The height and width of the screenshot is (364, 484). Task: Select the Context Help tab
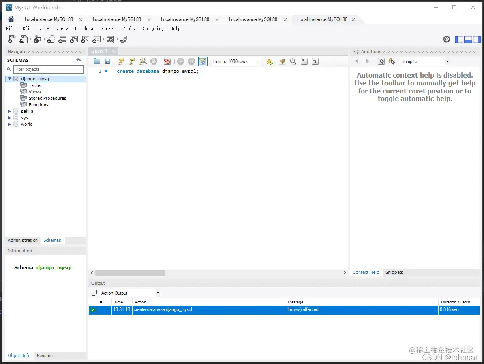click(x=366, y=272)
